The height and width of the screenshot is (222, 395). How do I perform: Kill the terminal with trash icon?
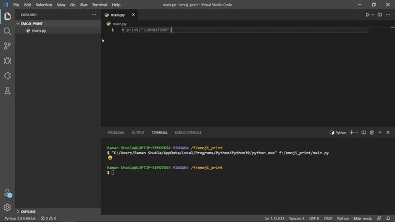click(x=372, y=133)
